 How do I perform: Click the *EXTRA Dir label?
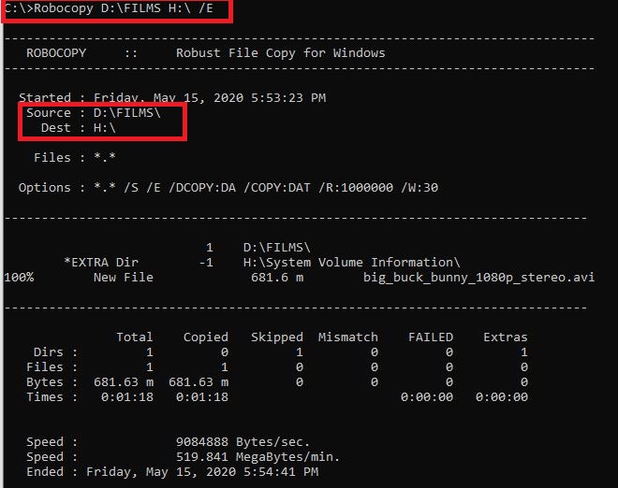(x=101, y=263)
